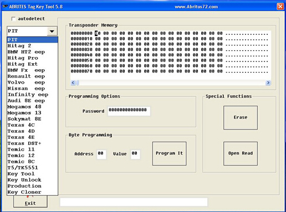Pick Megamos 48 transponder type
This screenshot has width=286, height=212.
pos(32,107)
